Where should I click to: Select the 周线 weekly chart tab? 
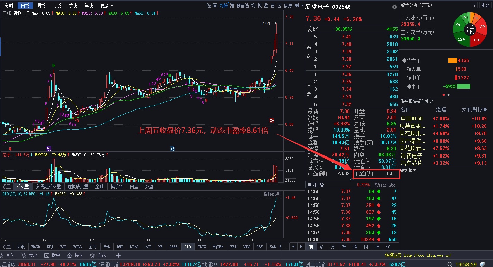(41, 6)
